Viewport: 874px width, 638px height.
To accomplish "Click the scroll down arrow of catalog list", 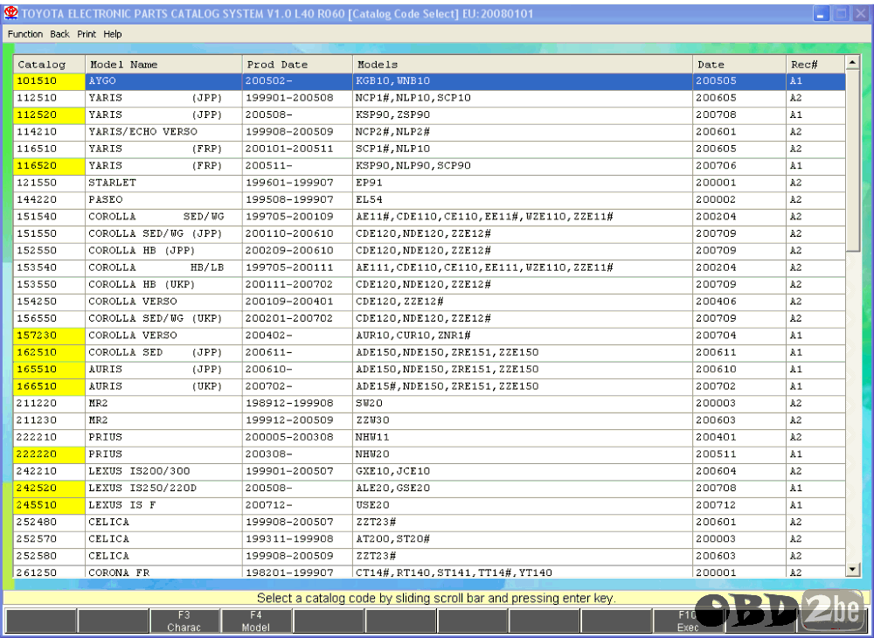I will (852, 569).
